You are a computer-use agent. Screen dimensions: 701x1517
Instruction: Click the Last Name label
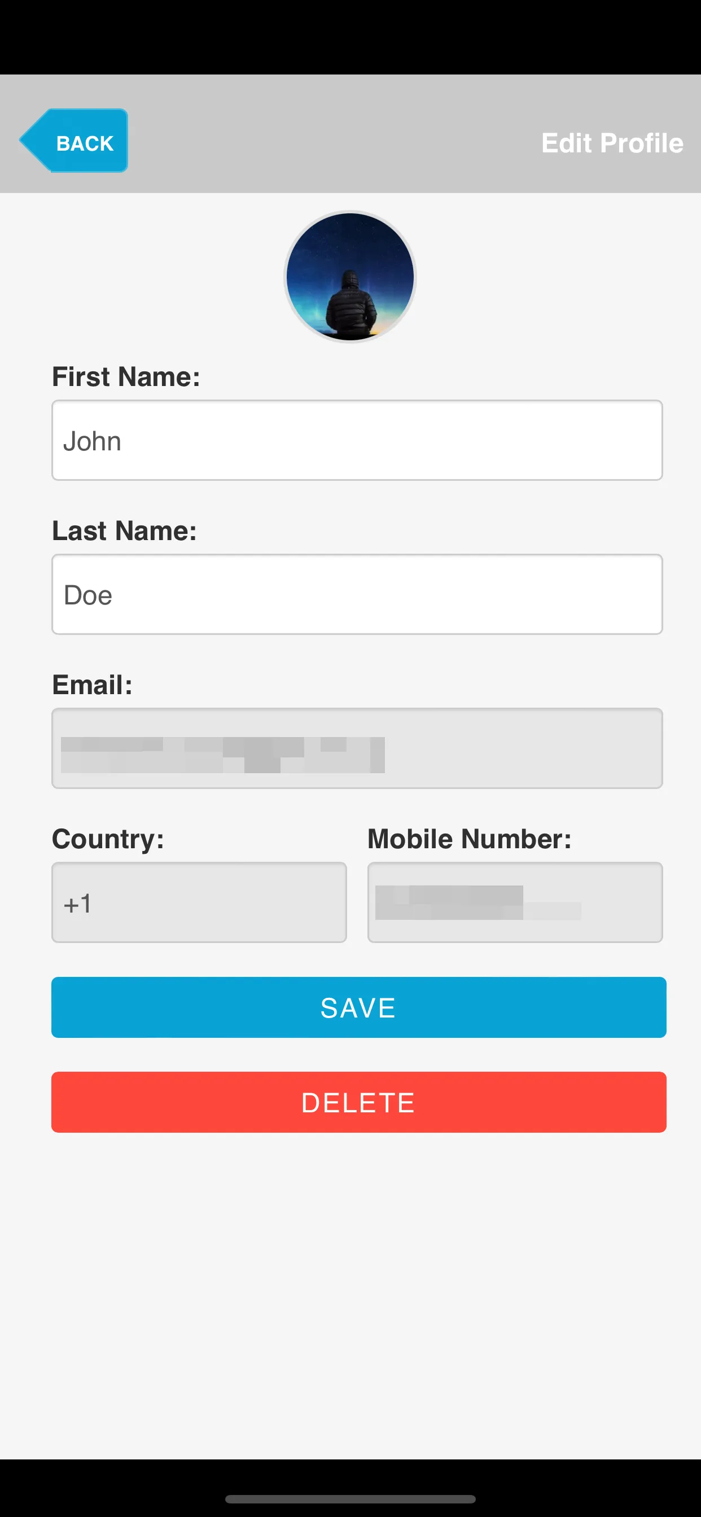click(124, 530)
